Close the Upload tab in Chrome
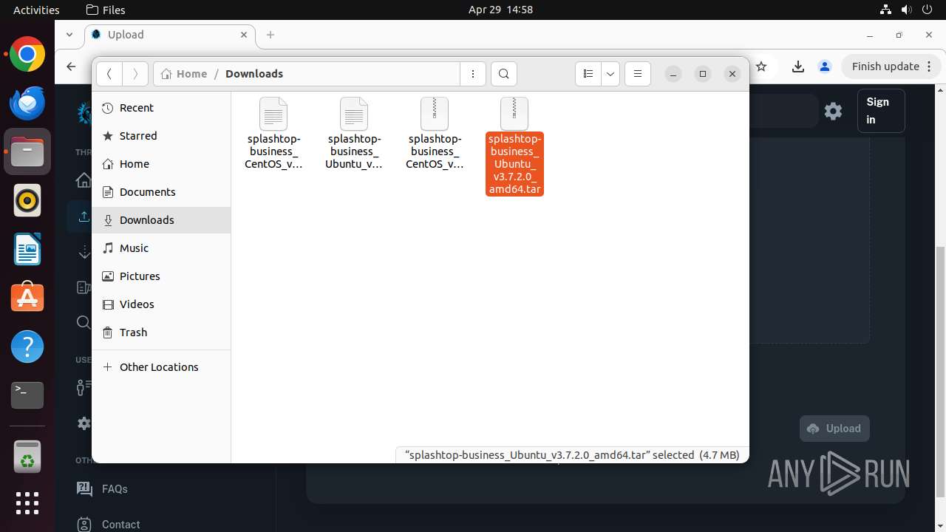The width and height of the screenshot is (946, 532). pyautogui.click(x=244, y=35)
